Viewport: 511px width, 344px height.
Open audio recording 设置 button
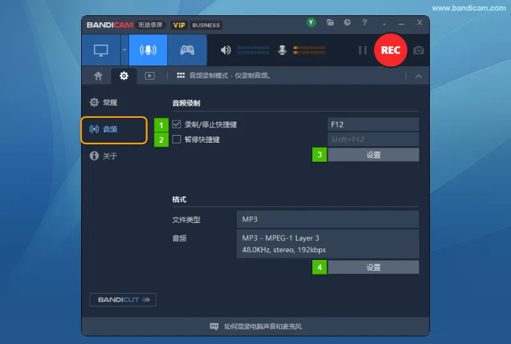[373, 155]
